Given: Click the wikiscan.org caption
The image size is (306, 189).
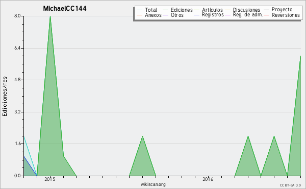Looking at the screenshot, I should tap(153, 184).
